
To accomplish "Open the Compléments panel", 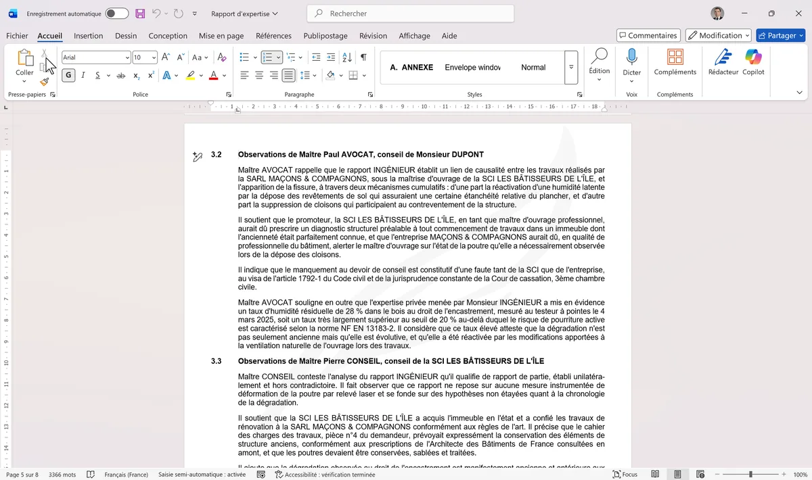I will (x=675, y=64).
